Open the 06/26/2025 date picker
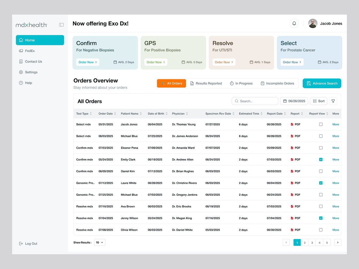This screenshot has width=359, height=269. [x=294, y=101]
